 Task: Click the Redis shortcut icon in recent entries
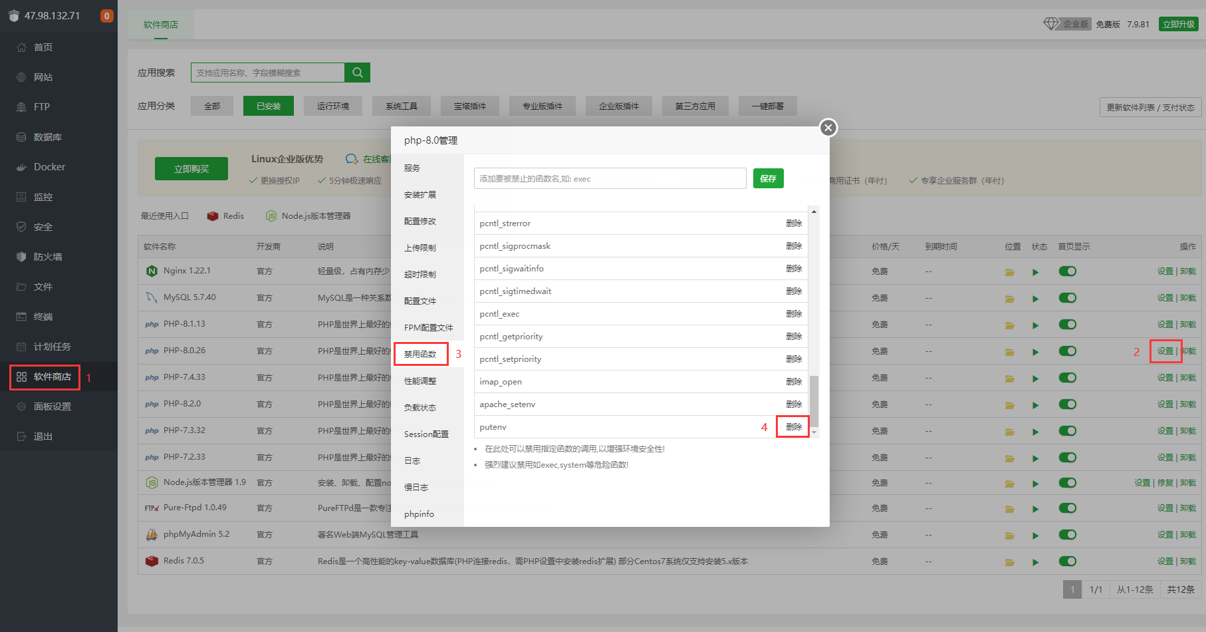(213, 216)
